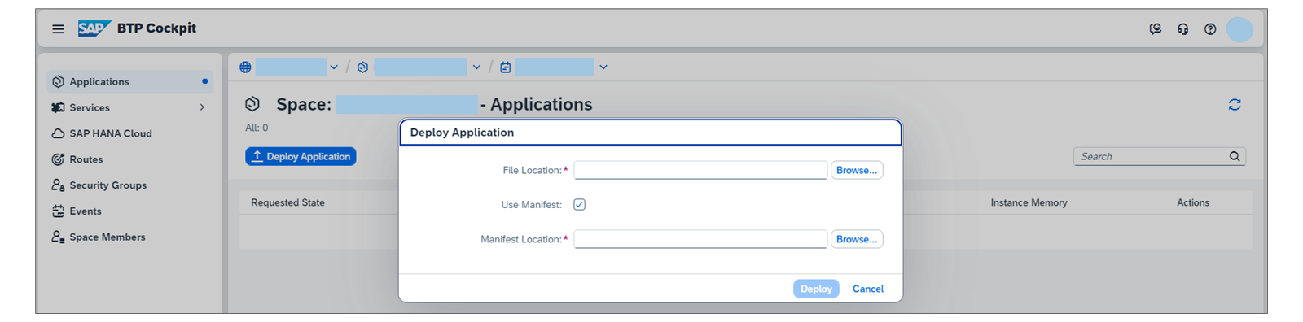Cancel the Deploy Application dialog

pos(868,289)
